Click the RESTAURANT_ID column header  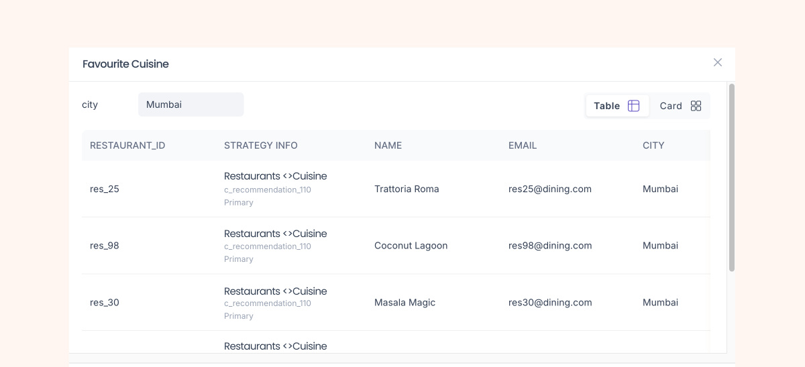click(x=127, y=145)
